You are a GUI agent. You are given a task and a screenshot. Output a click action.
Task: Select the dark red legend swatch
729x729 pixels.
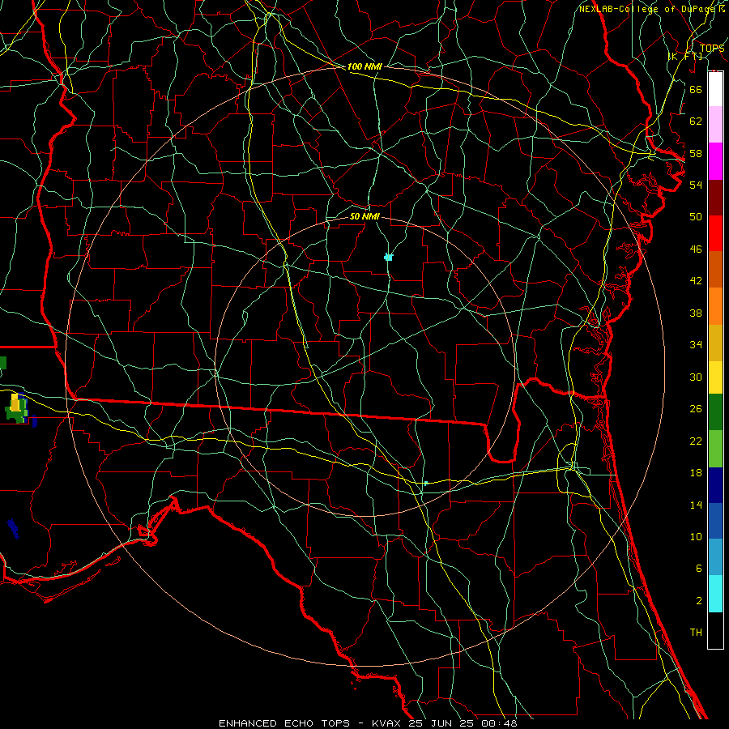tap(715, 197)
